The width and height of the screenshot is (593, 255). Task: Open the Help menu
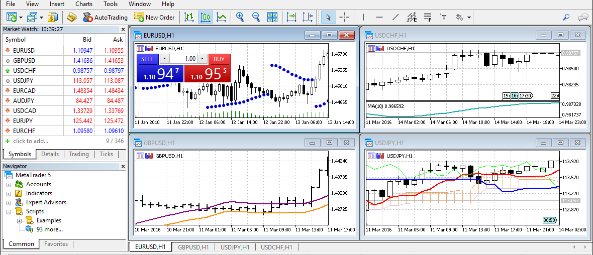tap(168, 4)
